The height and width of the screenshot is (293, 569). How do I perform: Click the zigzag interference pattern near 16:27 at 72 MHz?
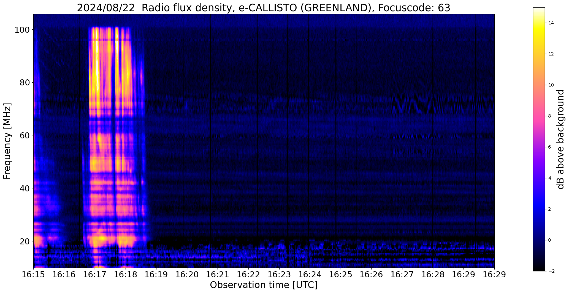(413, 104)
